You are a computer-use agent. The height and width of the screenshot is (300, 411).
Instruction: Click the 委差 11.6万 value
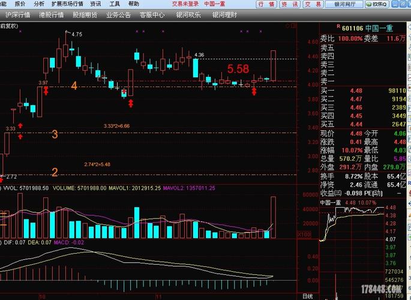(x=396, y=39)
